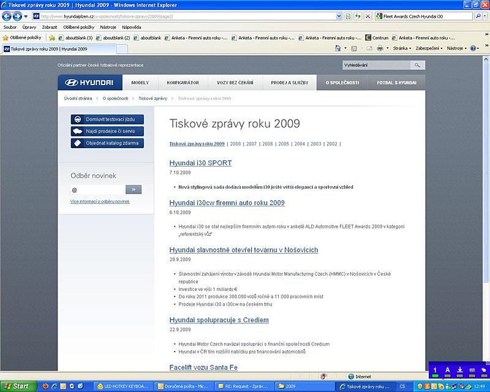Click Domluvit testovací jízdu button
The height and width of the screenshot is (392, 490).
click(x=107, y=119)
